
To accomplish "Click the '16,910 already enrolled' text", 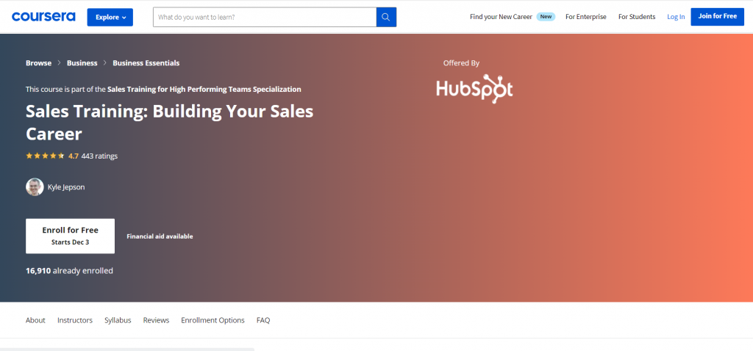I will point(70,270).
